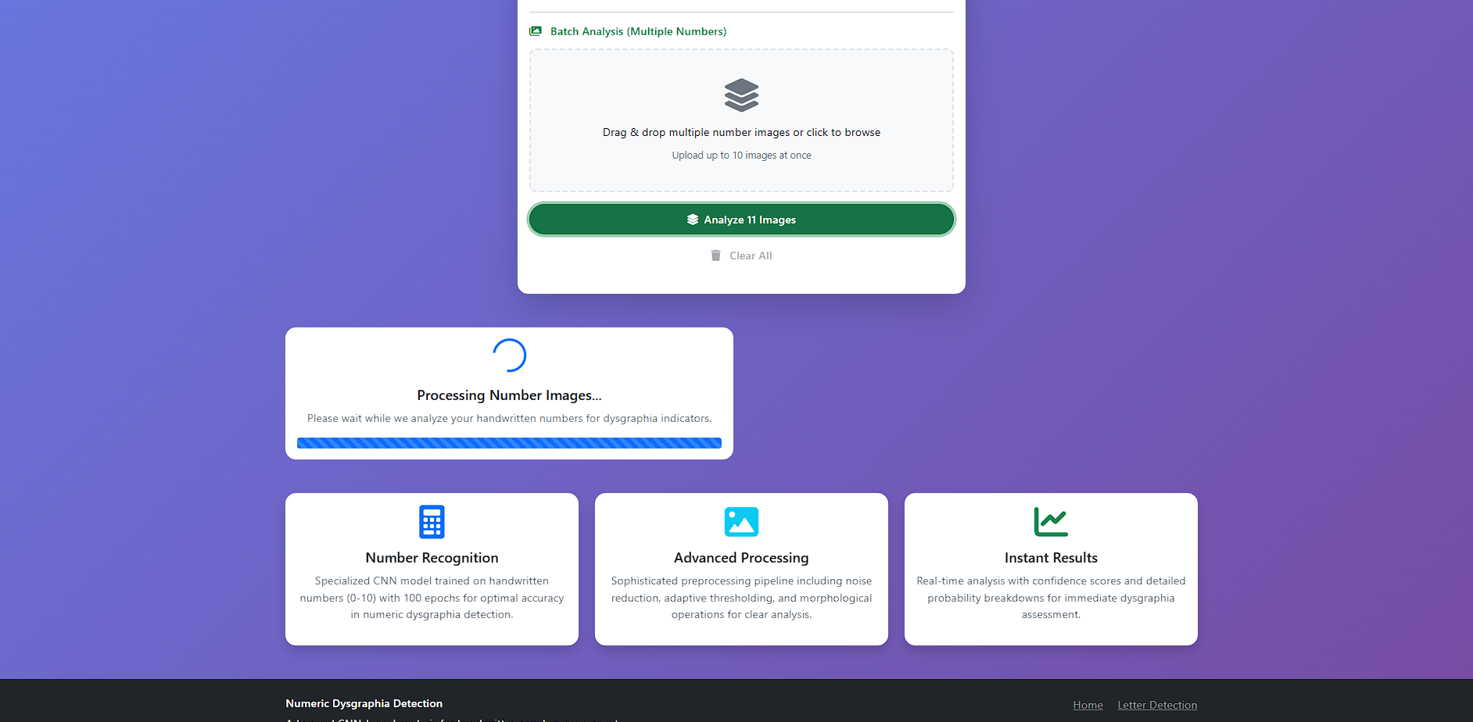Click the Advanced Processing card title

click(741, 558)
